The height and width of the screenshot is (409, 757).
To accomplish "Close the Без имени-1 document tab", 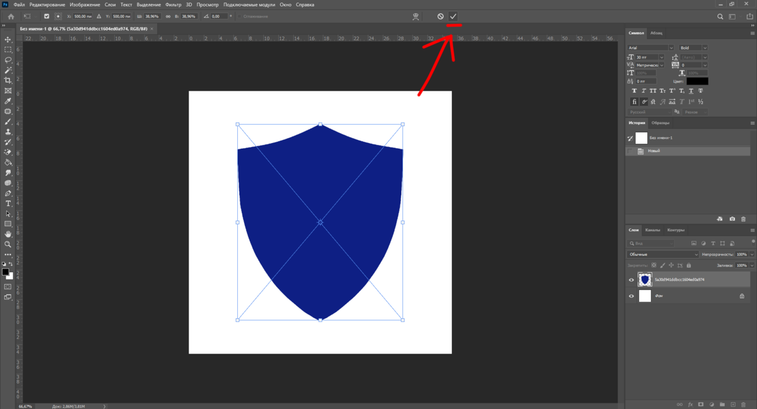I will [x=153, y=29].
